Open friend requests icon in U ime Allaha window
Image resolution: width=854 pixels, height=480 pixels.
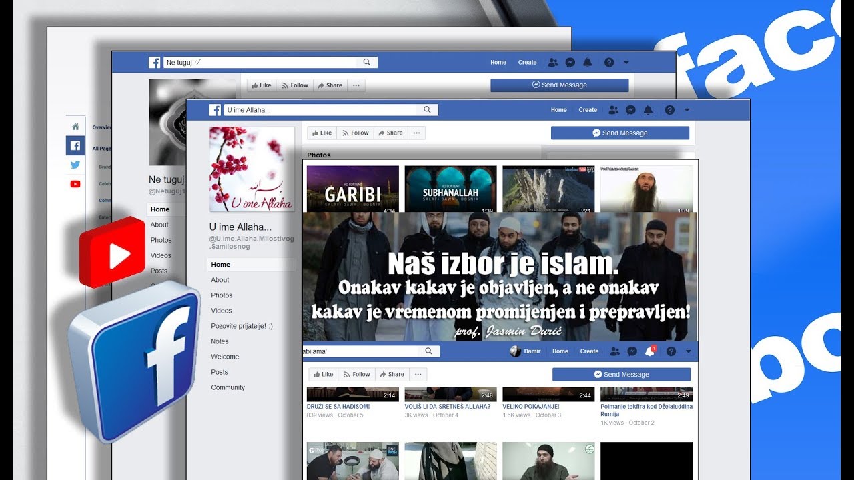(614, 110)
